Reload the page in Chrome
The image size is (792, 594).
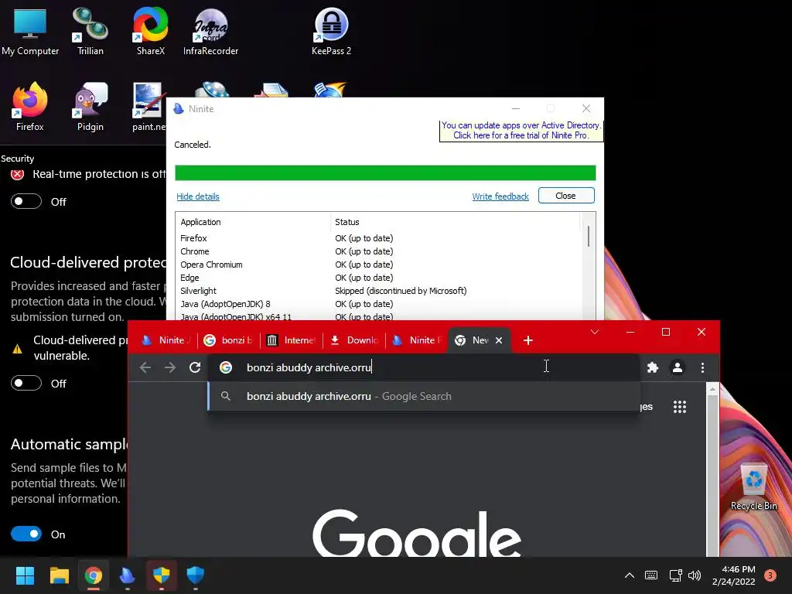tap(195, 367)
